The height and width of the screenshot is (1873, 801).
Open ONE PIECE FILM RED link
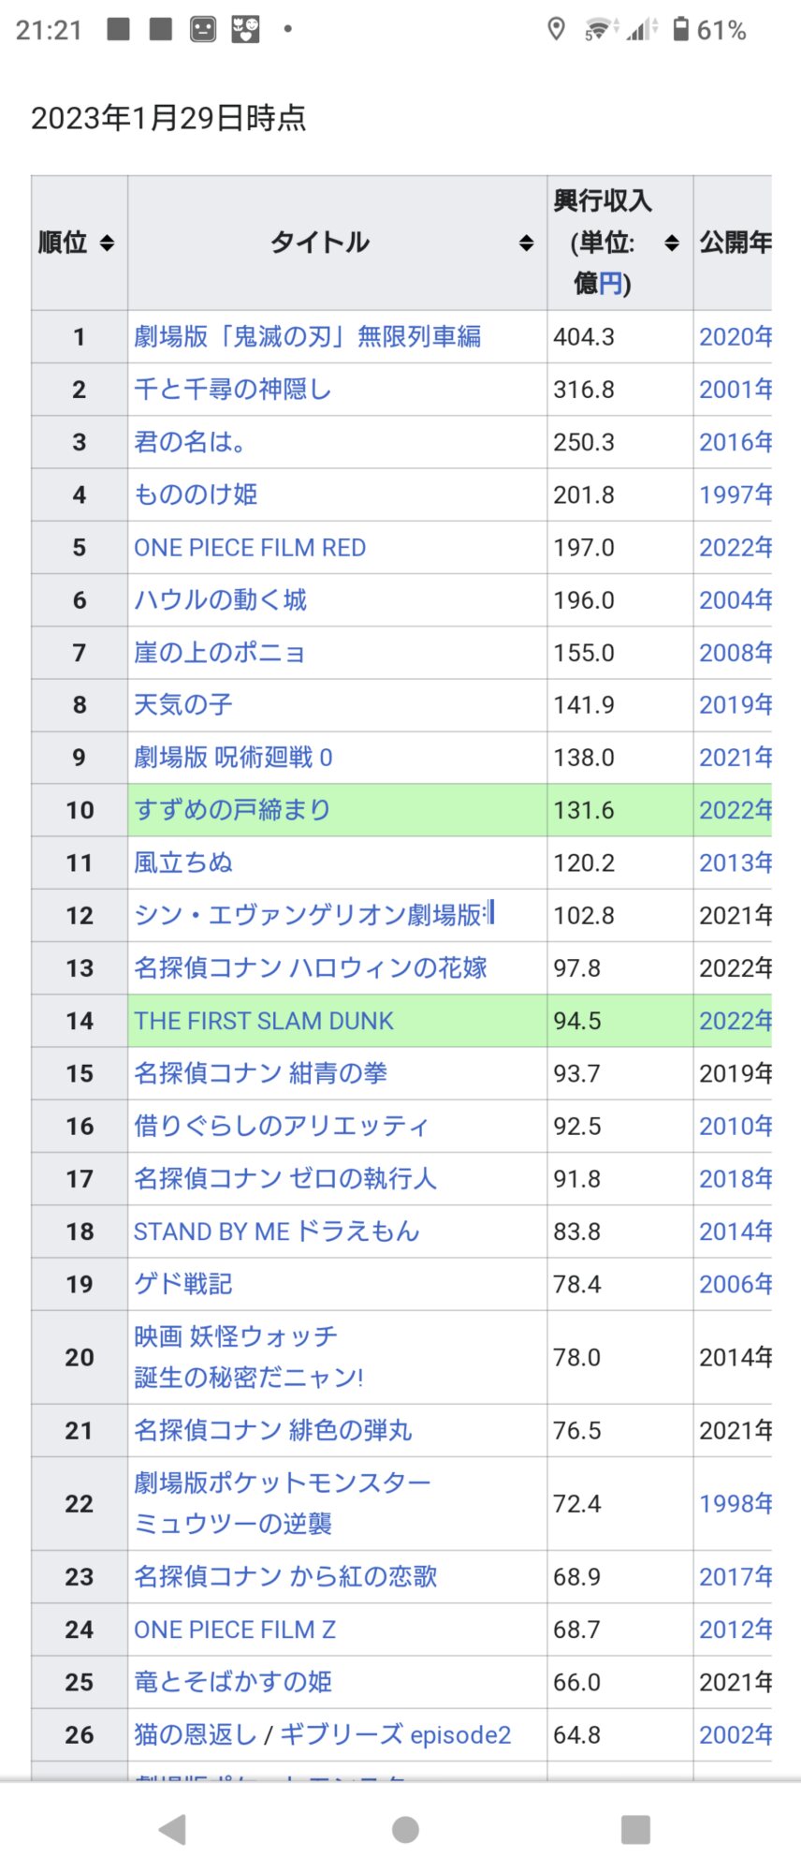pyautogui.click(x=250, y=547)
